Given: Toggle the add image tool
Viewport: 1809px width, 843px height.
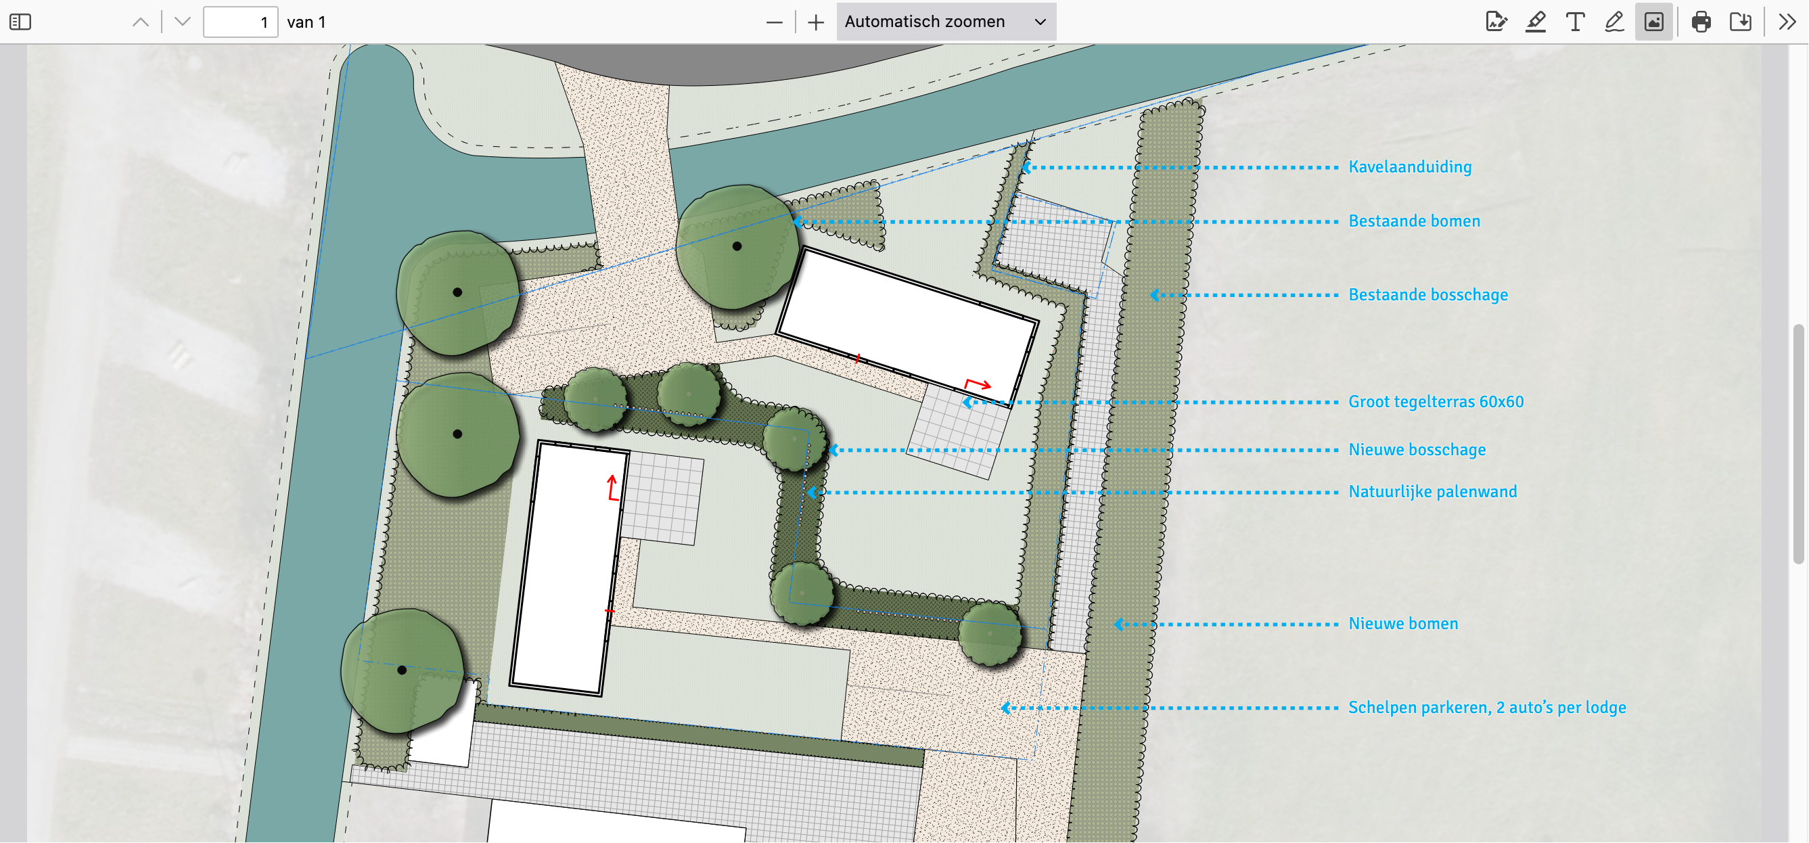Looking at the screenshot, I should pos(1654,22).
